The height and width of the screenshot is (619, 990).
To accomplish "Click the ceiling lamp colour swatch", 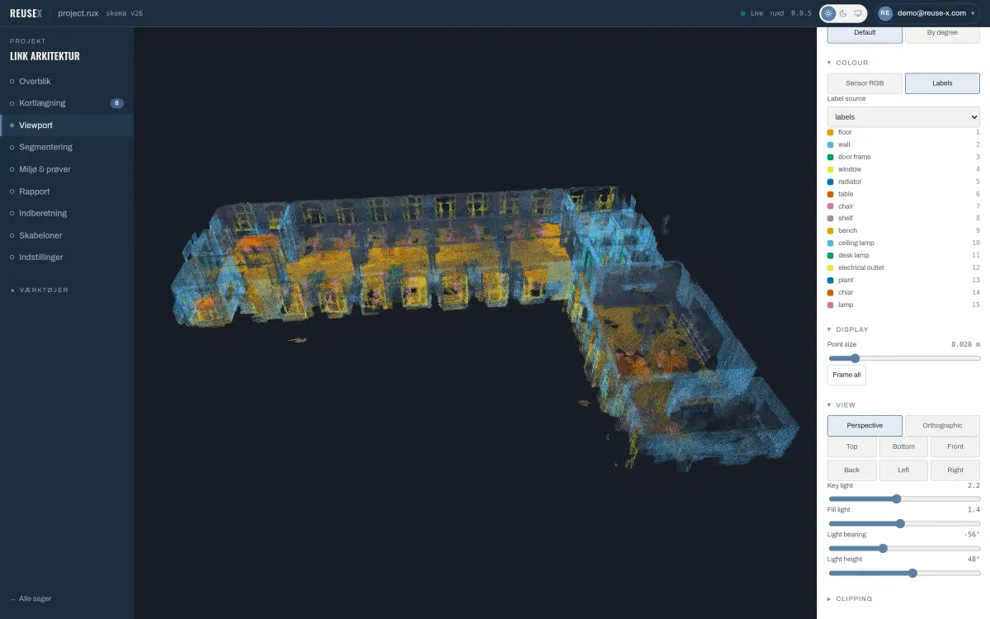I will point(831,243).
